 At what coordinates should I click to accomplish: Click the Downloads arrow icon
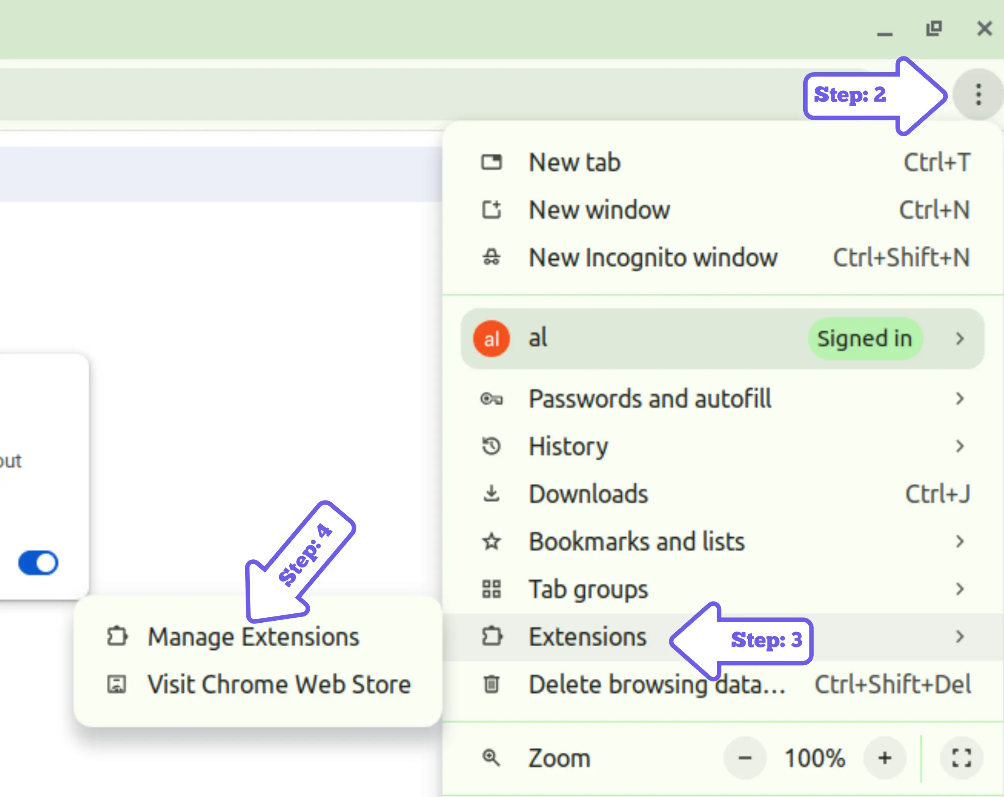pos(491,494)
